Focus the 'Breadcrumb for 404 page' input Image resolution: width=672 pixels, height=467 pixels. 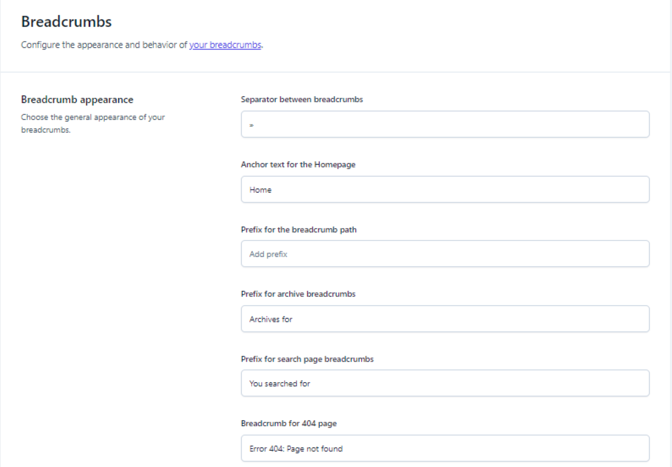[445, 449]
